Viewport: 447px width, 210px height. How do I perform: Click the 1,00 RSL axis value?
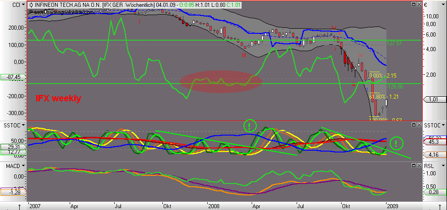click(431, 173)
